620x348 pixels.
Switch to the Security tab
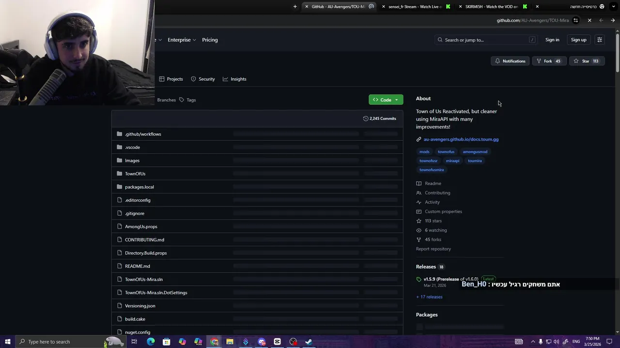[203, 79]
